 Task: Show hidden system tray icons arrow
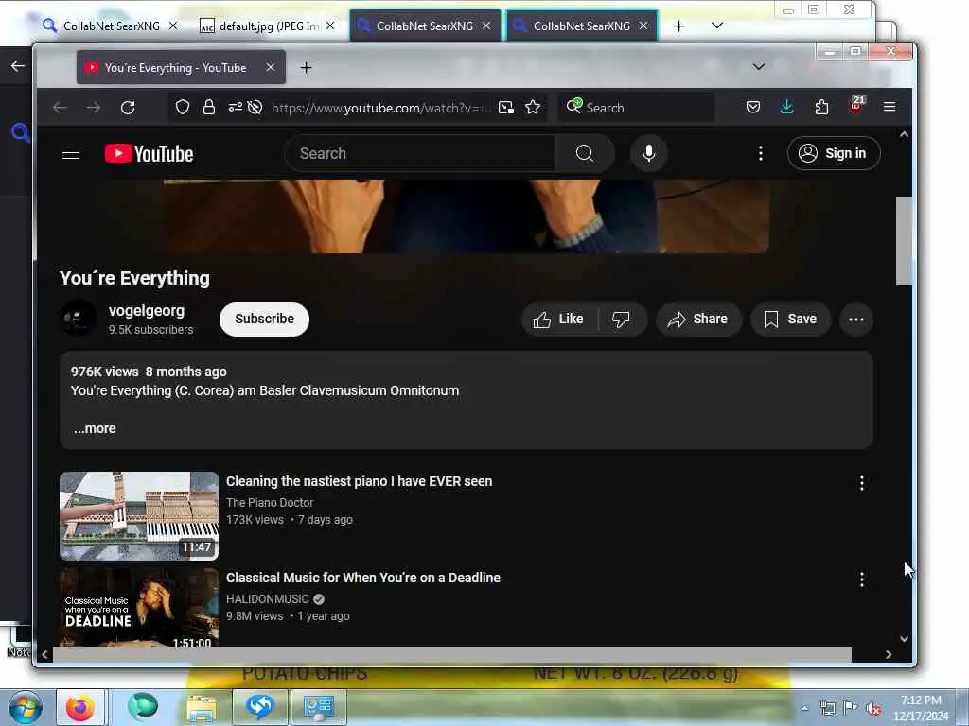pyautogui.click(x=804, y=708)
